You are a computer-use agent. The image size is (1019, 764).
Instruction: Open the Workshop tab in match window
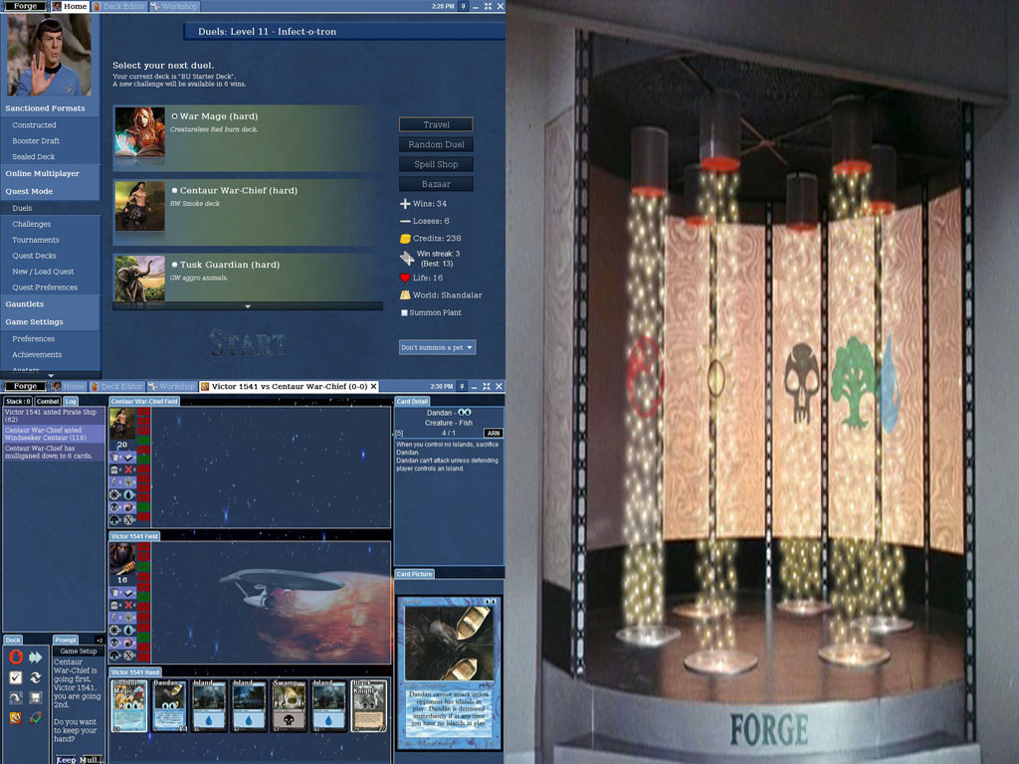[172, 386]
